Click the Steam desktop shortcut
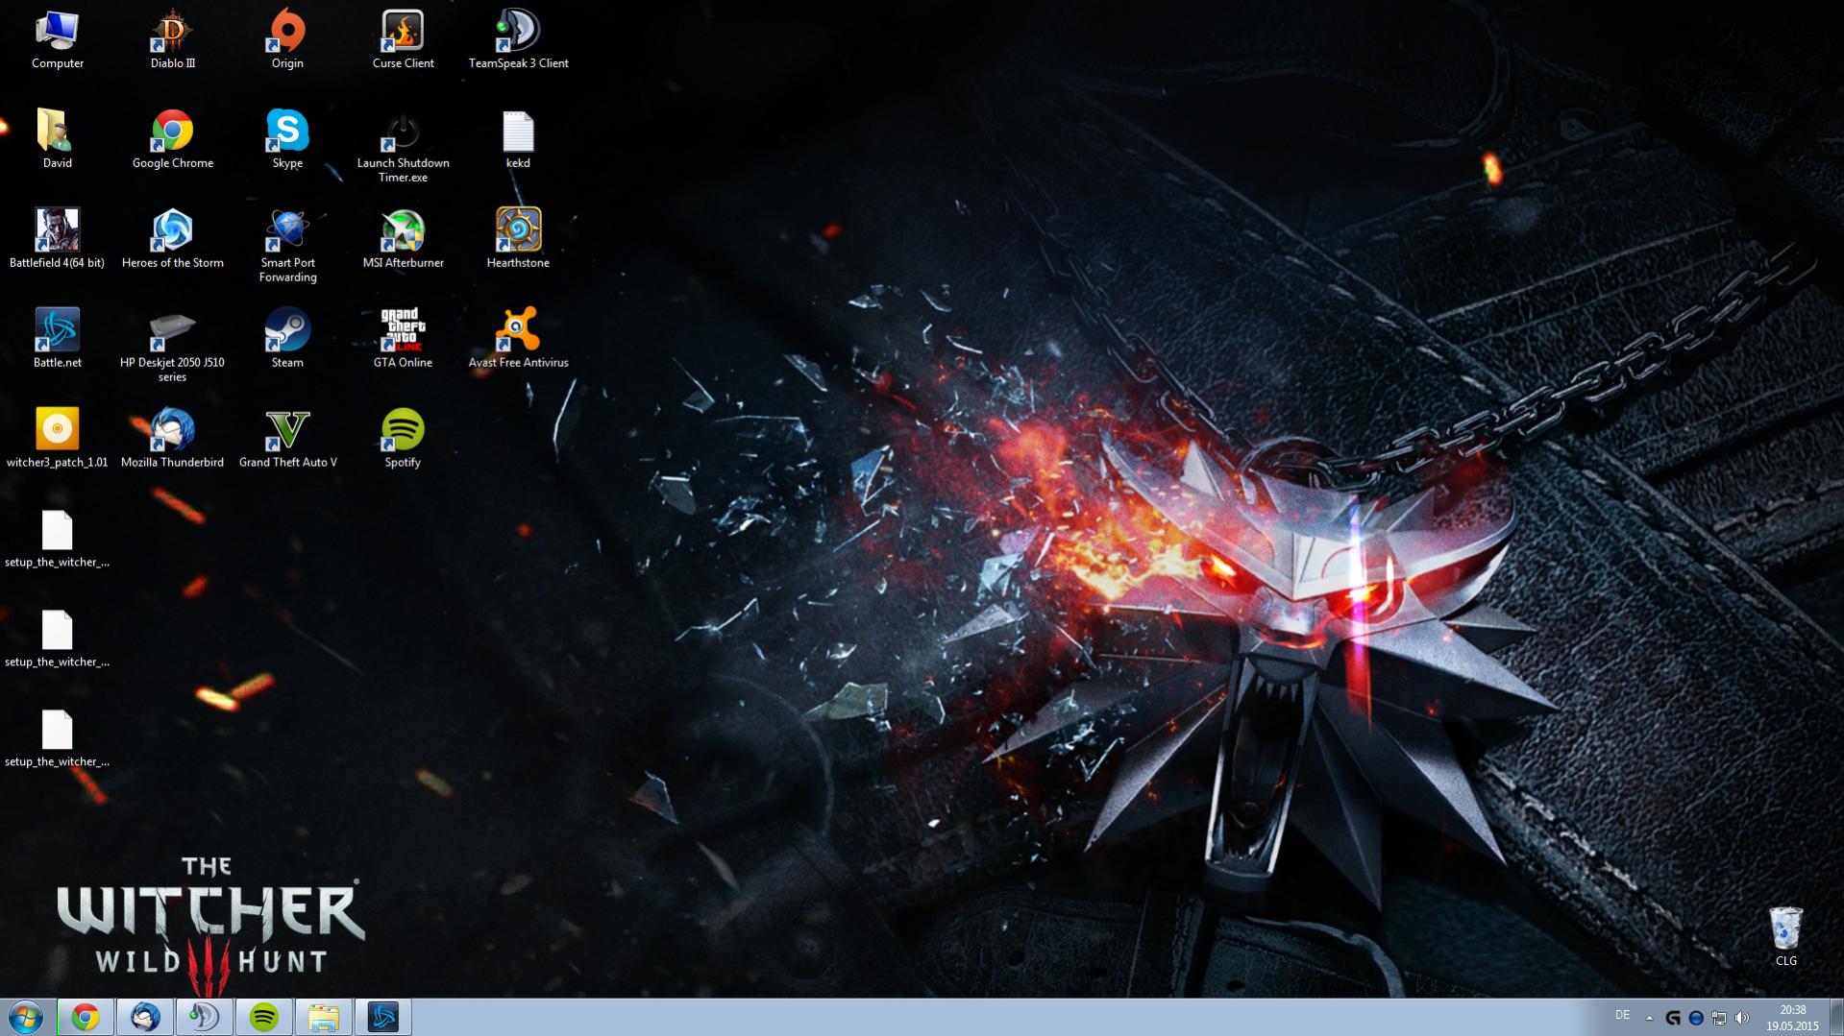 [287, 331]
